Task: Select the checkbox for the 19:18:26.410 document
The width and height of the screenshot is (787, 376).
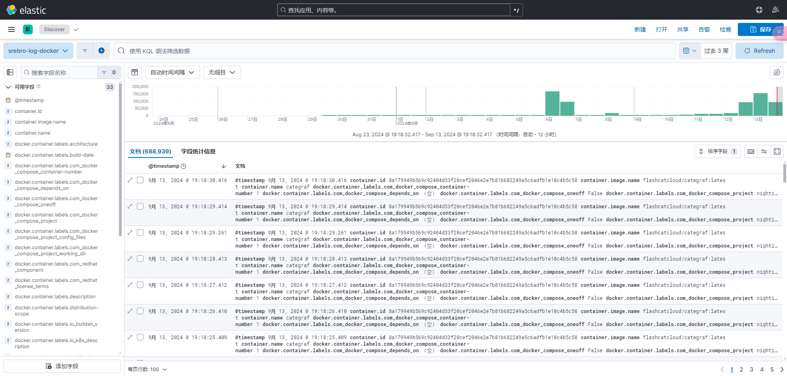Action: point(140,311)
